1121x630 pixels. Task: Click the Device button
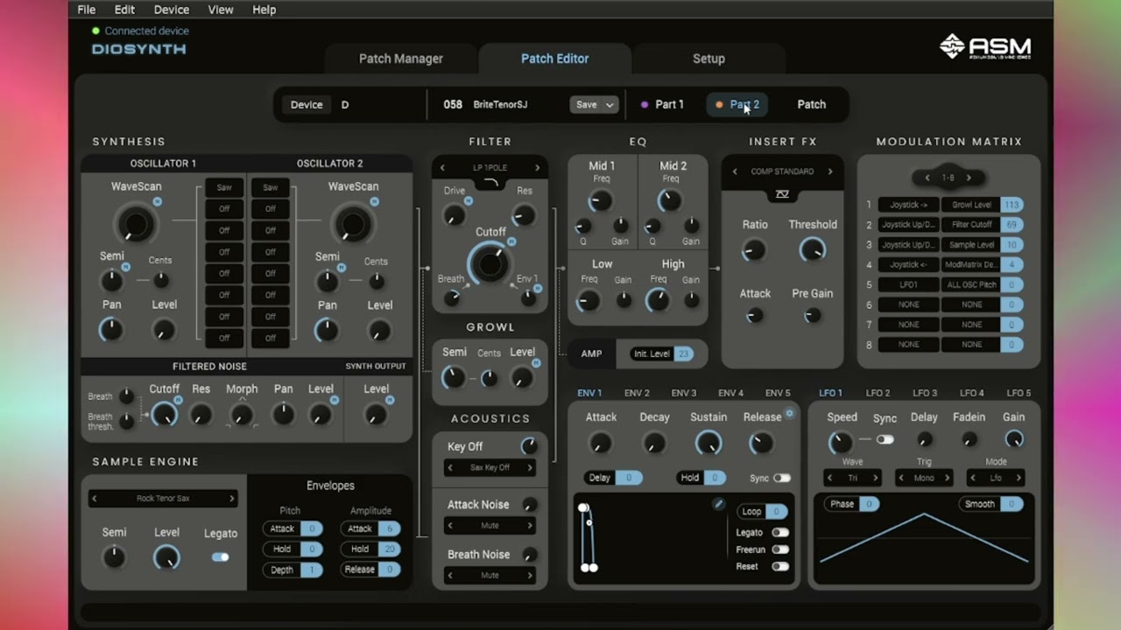pos(307,105)
